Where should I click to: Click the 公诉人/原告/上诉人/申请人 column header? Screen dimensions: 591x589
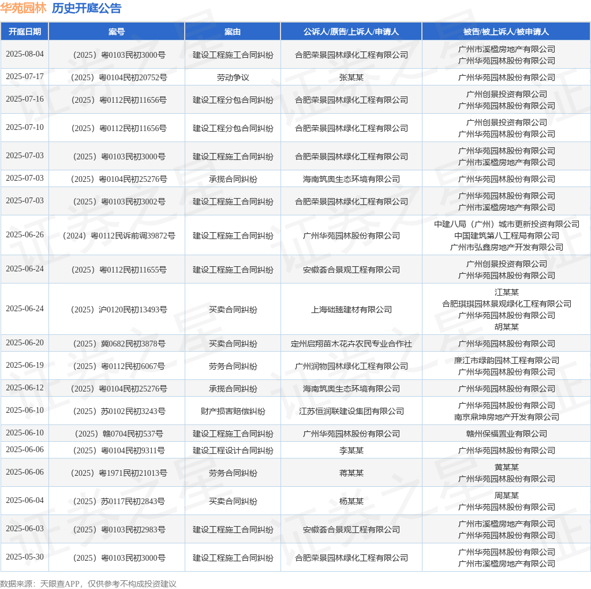click(x=351, y=32)
